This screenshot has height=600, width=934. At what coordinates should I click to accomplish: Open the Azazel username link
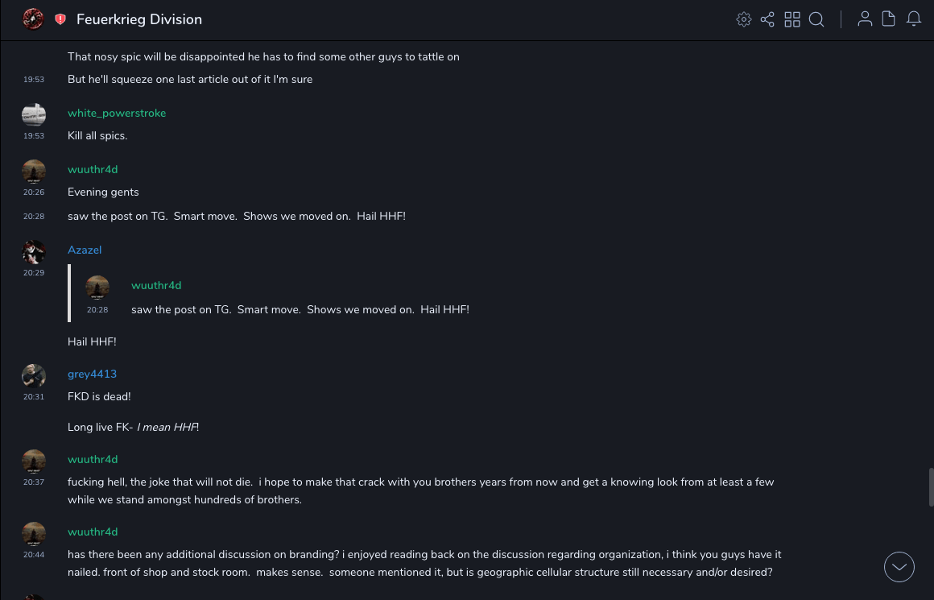click(85, 250)
